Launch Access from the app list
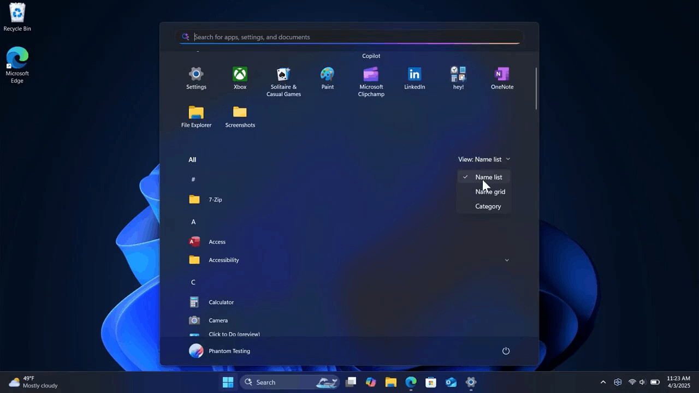This screenshot has height=393, width=699. (349, 242)
